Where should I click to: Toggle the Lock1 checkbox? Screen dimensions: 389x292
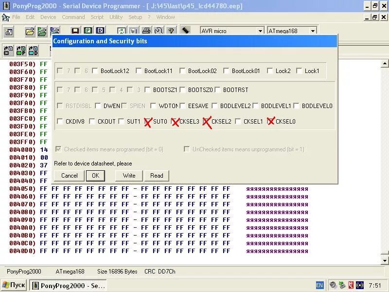tap(299, 71)
